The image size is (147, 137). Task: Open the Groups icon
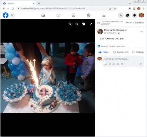pyautogui.click(x=88, y=15)
